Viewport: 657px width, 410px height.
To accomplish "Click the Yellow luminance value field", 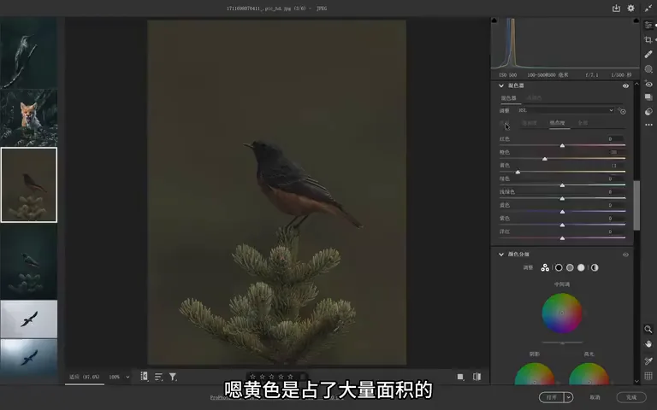I will click(614, 166).
